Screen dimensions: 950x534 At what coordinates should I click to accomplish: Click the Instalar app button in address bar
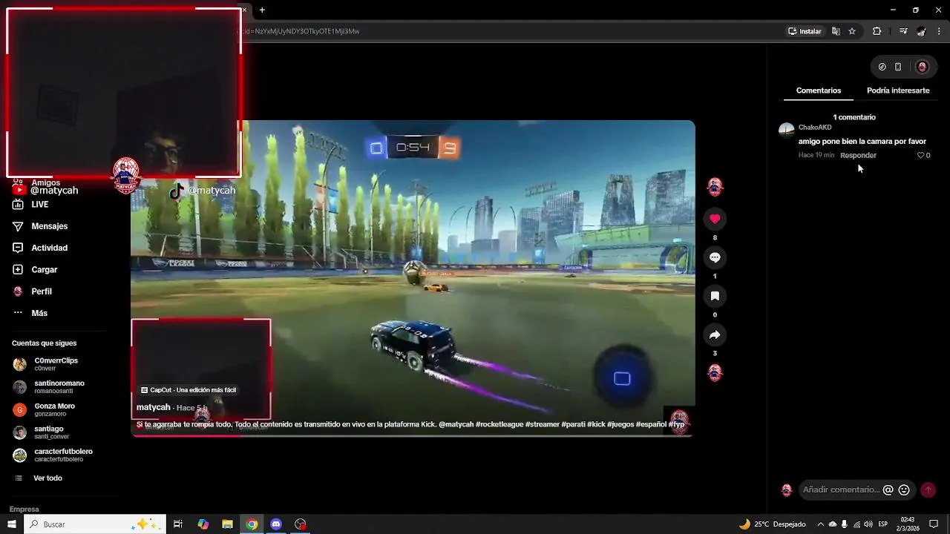[805, 31]
